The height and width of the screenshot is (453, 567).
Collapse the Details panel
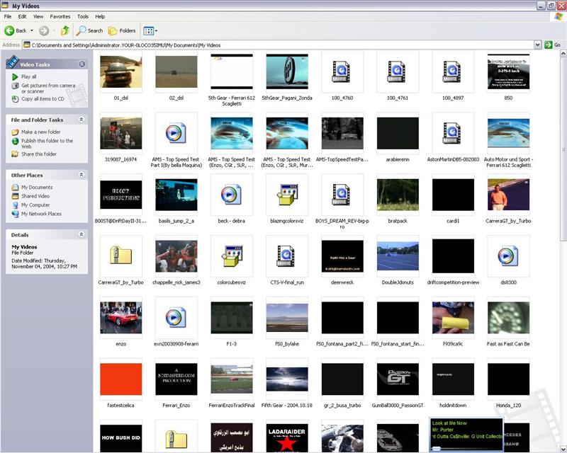click(82, 234)
